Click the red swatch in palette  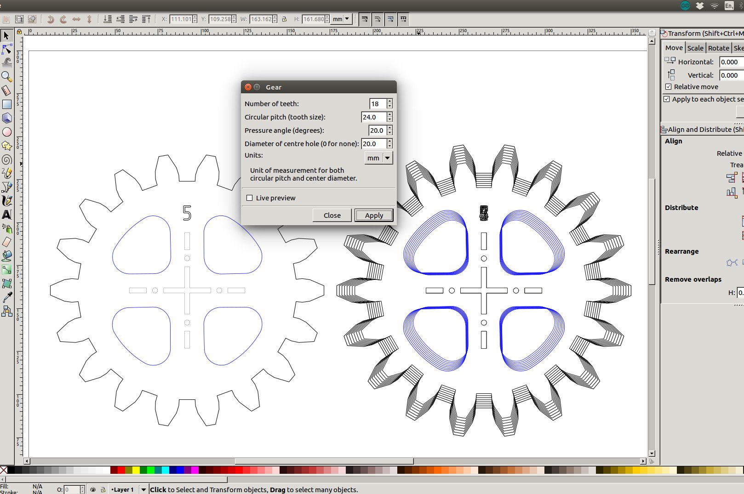coord(121,470)
